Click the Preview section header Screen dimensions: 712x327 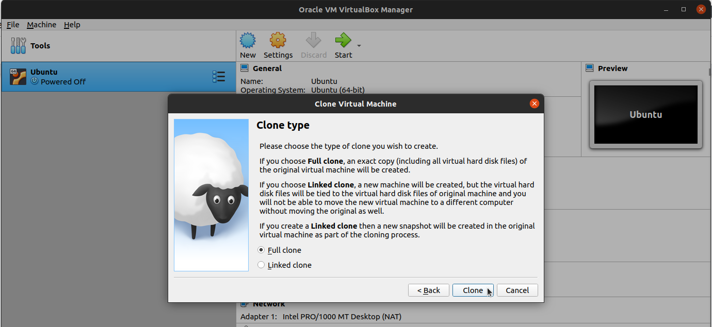coord(613,68)
